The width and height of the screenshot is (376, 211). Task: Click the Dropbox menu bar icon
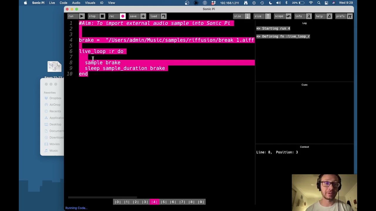[214, 3]
